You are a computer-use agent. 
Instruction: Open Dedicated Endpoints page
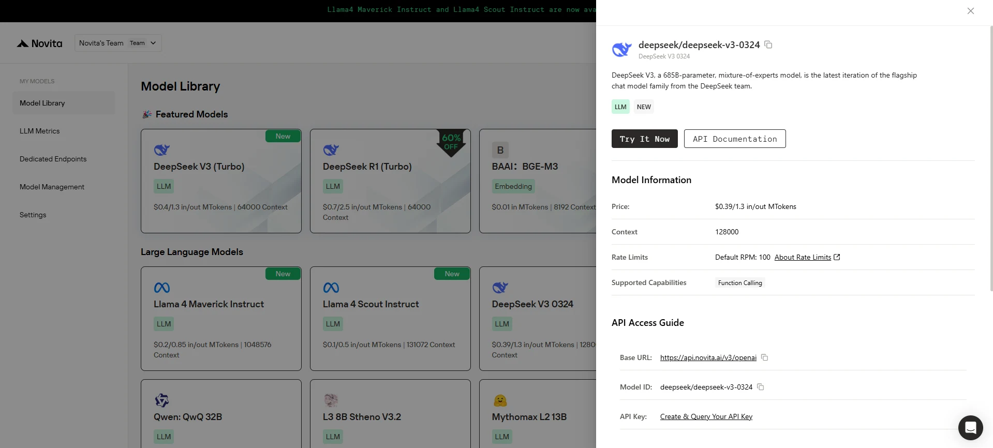click(x=53, y=159)
